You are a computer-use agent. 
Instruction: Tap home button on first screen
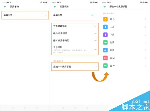(x=25, y=108)
